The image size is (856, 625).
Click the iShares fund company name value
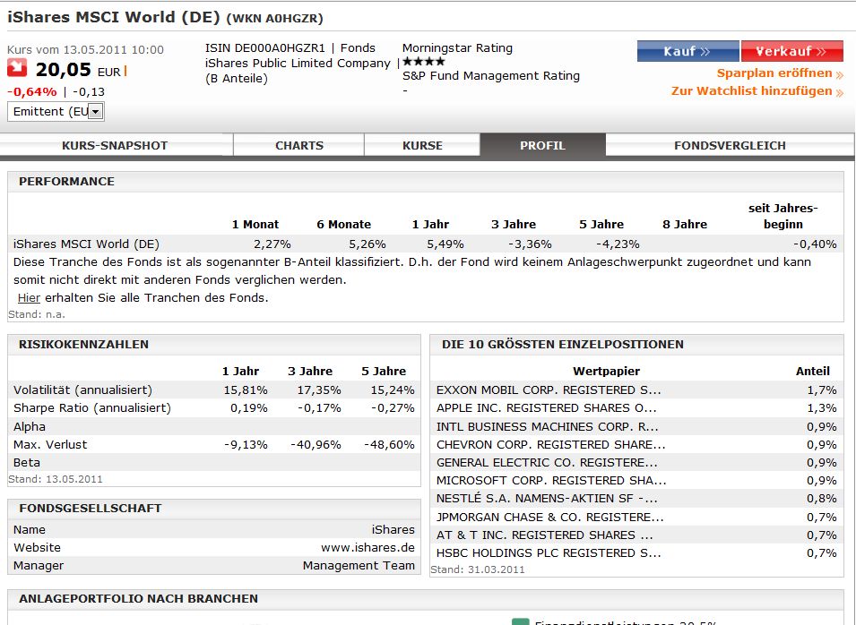pyautogui.click(x=393, y=529)
